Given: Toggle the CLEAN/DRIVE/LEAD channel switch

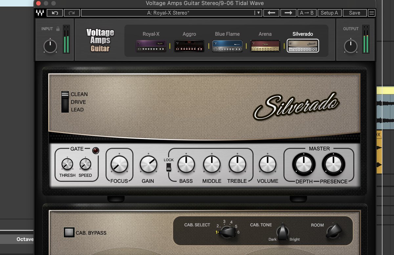Looking at the screenshot, I should [x=65, y=102].
